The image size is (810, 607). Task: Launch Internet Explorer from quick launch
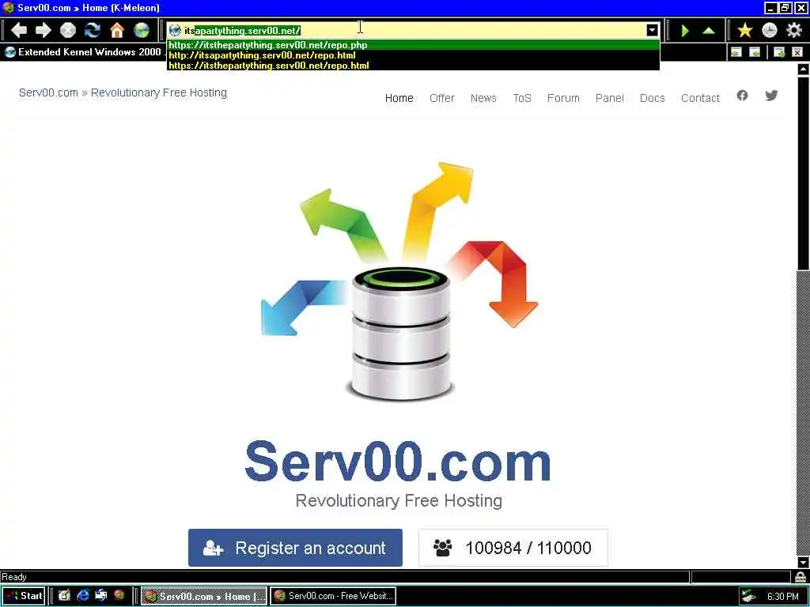(82, 596)
